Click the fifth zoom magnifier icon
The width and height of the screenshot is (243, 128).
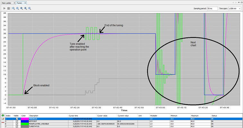click(x=30, y=8)
